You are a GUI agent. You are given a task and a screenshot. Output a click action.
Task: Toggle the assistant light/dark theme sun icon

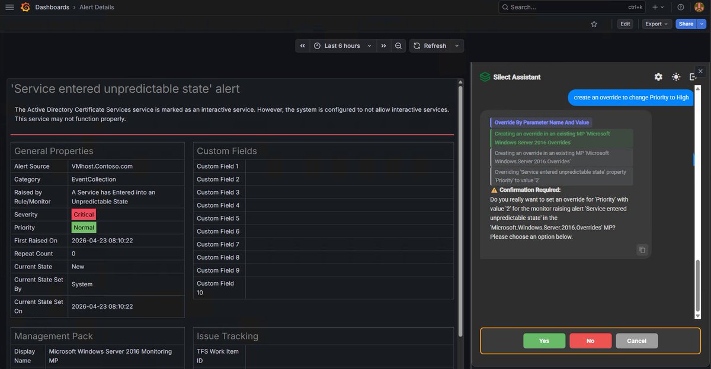point(676,77)
